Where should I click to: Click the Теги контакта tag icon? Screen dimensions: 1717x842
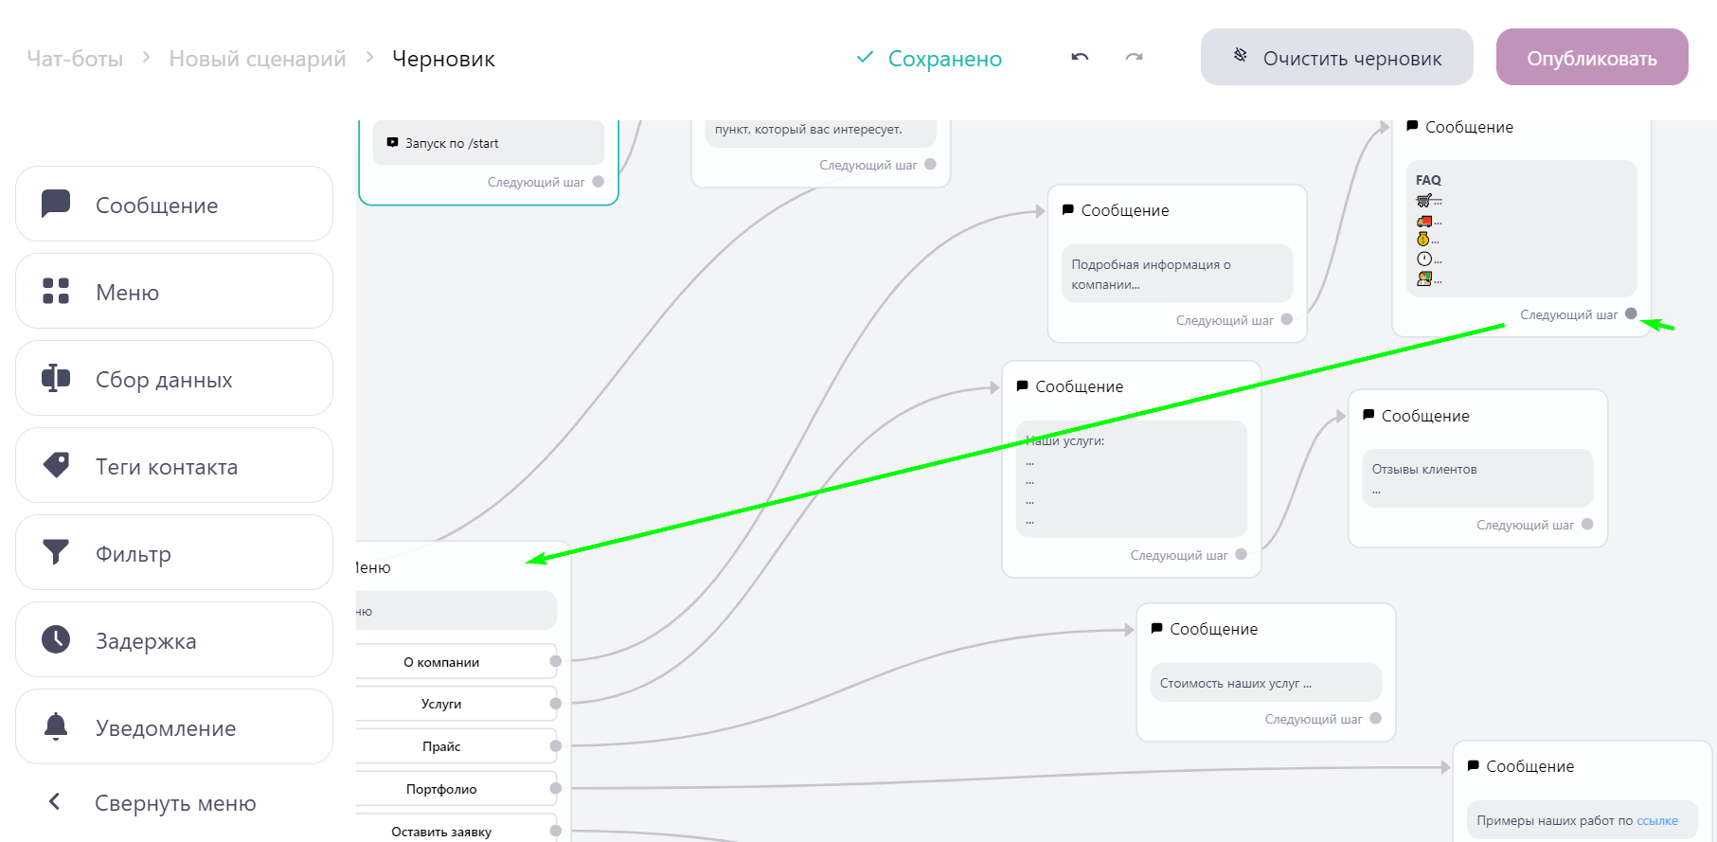pyautogui.click(x=56, y=465)
